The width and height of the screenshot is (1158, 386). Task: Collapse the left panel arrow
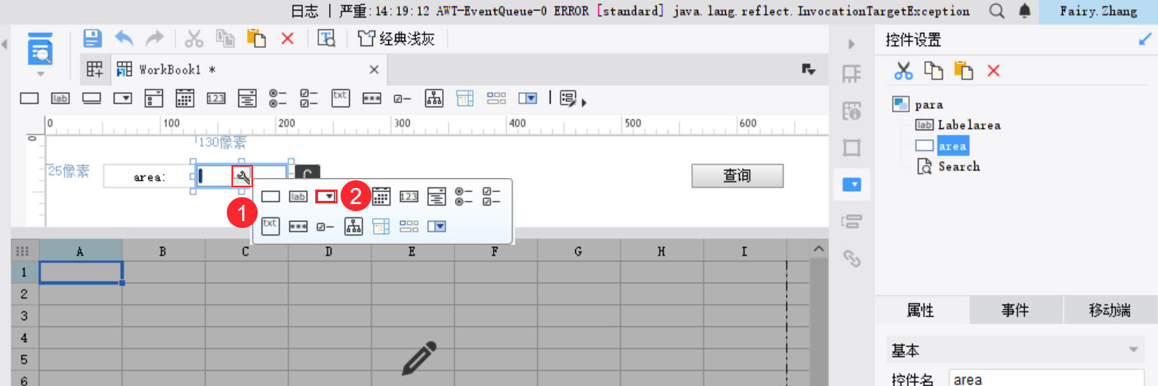tap(5, 45)
